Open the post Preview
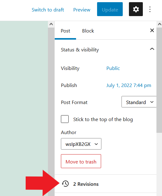162x196 pixels. point(82,10)
